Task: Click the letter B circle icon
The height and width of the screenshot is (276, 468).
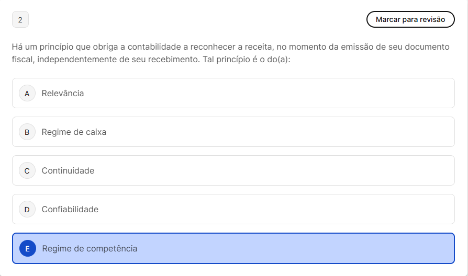Action: point(27,132)
